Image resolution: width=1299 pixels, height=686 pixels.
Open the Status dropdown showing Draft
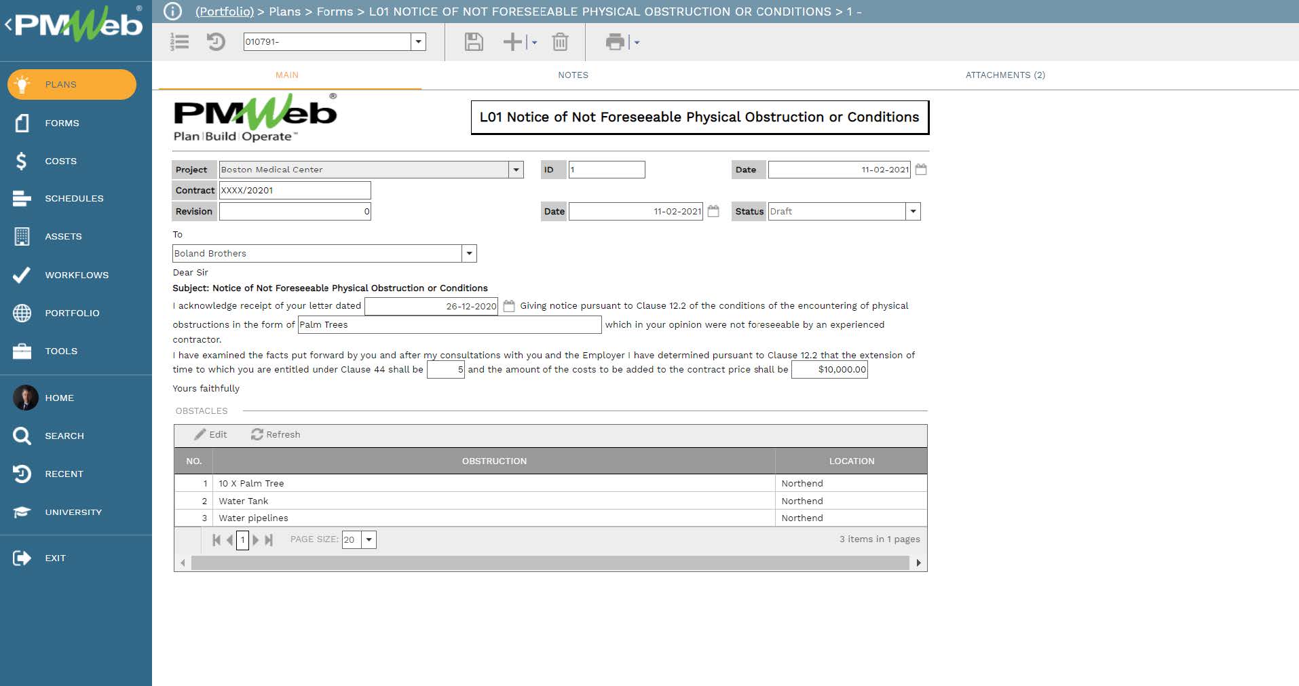click(x=913, y=212)
